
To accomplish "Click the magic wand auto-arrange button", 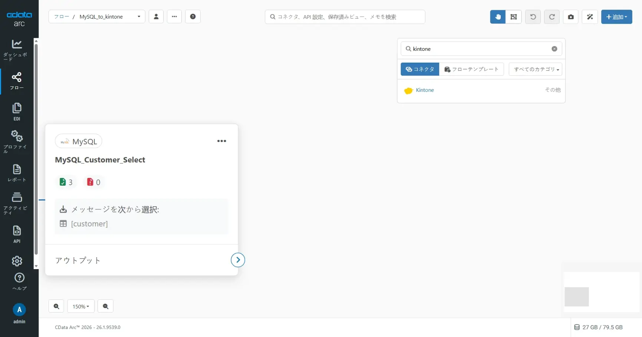I will click(x=590, y=17).
